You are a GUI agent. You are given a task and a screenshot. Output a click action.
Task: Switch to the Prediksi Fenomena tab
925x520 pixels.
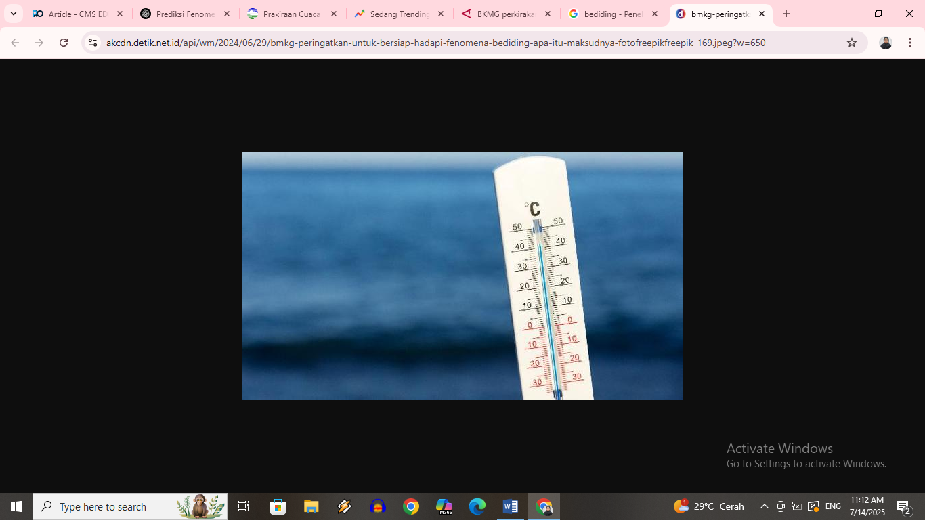click(185, 14)
